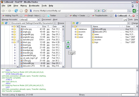This screenshot has height=97, width=139.
Task: Click the local file list column picker icon
Action: (63, 27)
